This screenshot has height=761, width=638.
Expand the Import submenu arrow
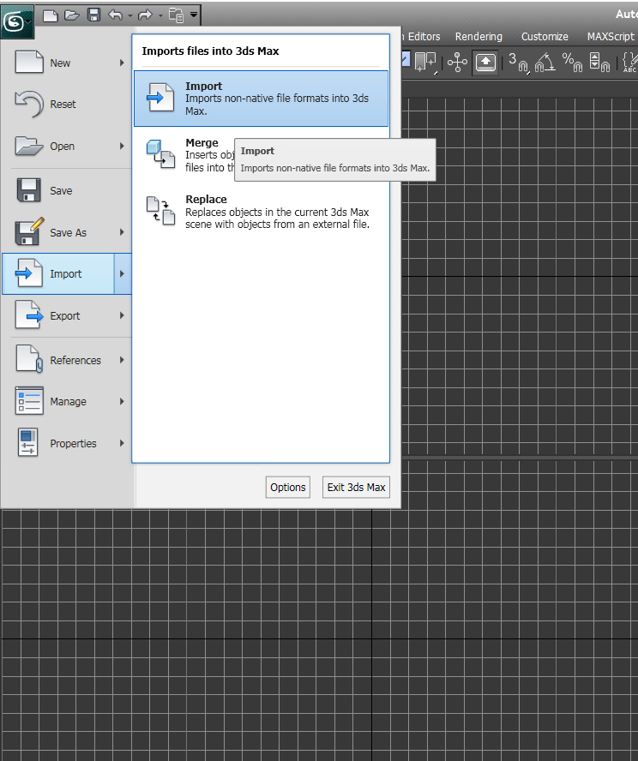(x=123, y=273)
